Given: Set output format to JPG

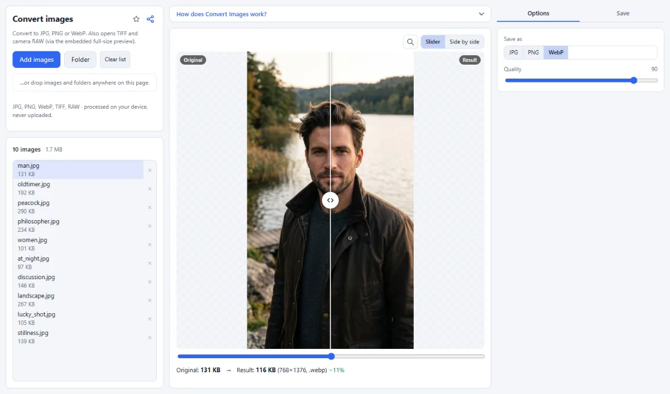Looking at the screenshot, I should click(513, 52).
